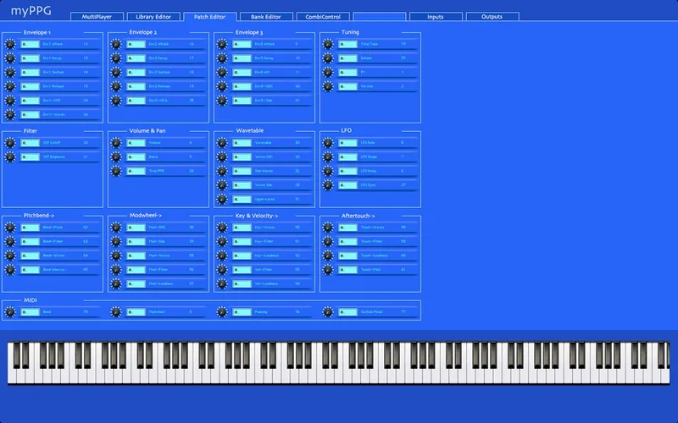Click the Sub-Waves knob

[x=222, y=171]
